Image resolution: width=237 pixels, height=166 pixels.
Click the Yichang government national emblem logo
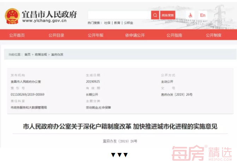(x=12, y=16)
